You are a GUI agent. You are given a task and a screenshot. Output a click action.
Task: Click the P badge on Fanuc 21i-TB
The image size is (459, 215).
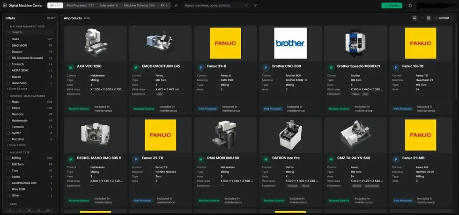pyautogui.click(x=135, y=159)
